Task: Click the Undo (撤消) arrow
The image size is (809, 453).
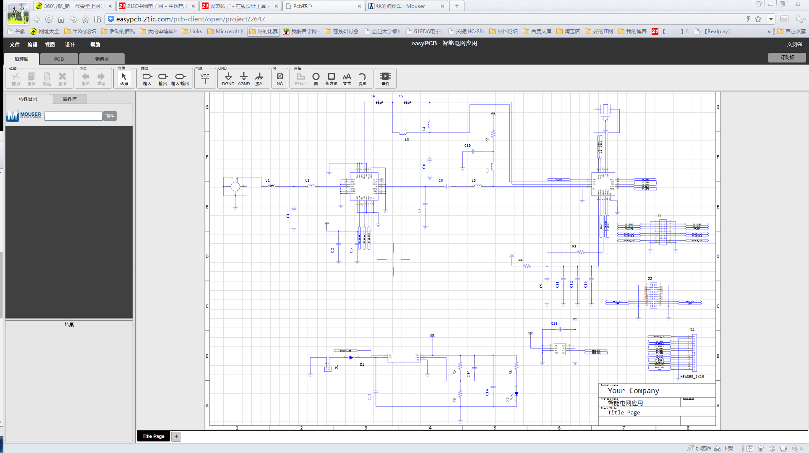Action: click(x=86, y=78)
